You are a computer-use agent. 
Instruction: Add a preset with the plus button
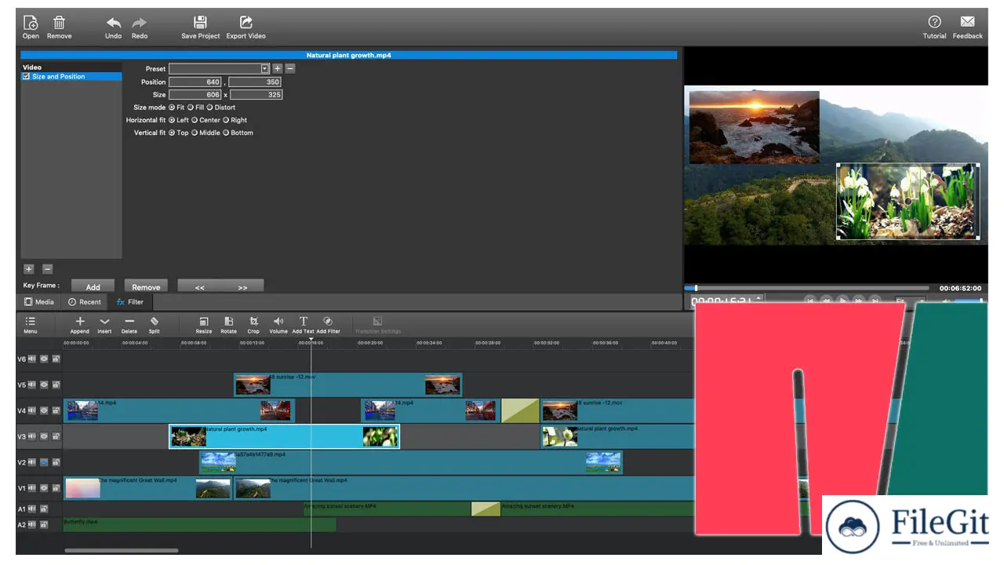[x=277, y=69]
